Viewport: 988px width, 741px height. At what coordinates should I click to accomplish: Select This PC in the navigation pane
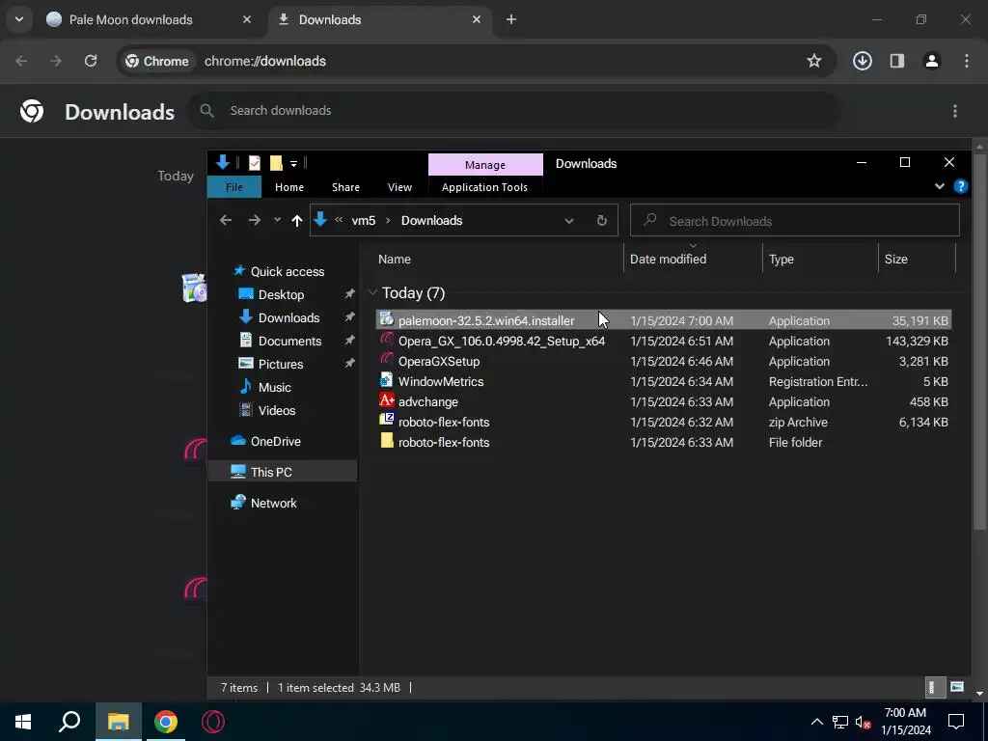[271, 472]
